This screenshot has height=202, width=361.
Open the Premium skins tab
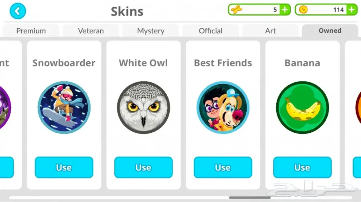(x=31, y=31)
